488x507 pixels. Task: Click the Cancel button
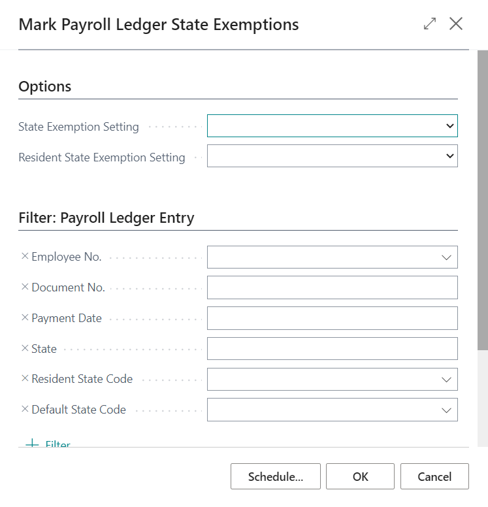point(434,476)
